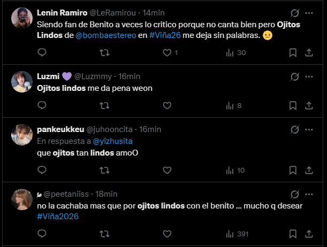Open Grok icon on Luzmi's tweet
327x247 pixels.
[293, 76]
